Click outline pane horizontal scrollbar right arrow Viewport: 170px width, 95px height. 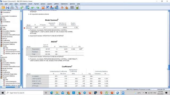pos(19,87)
